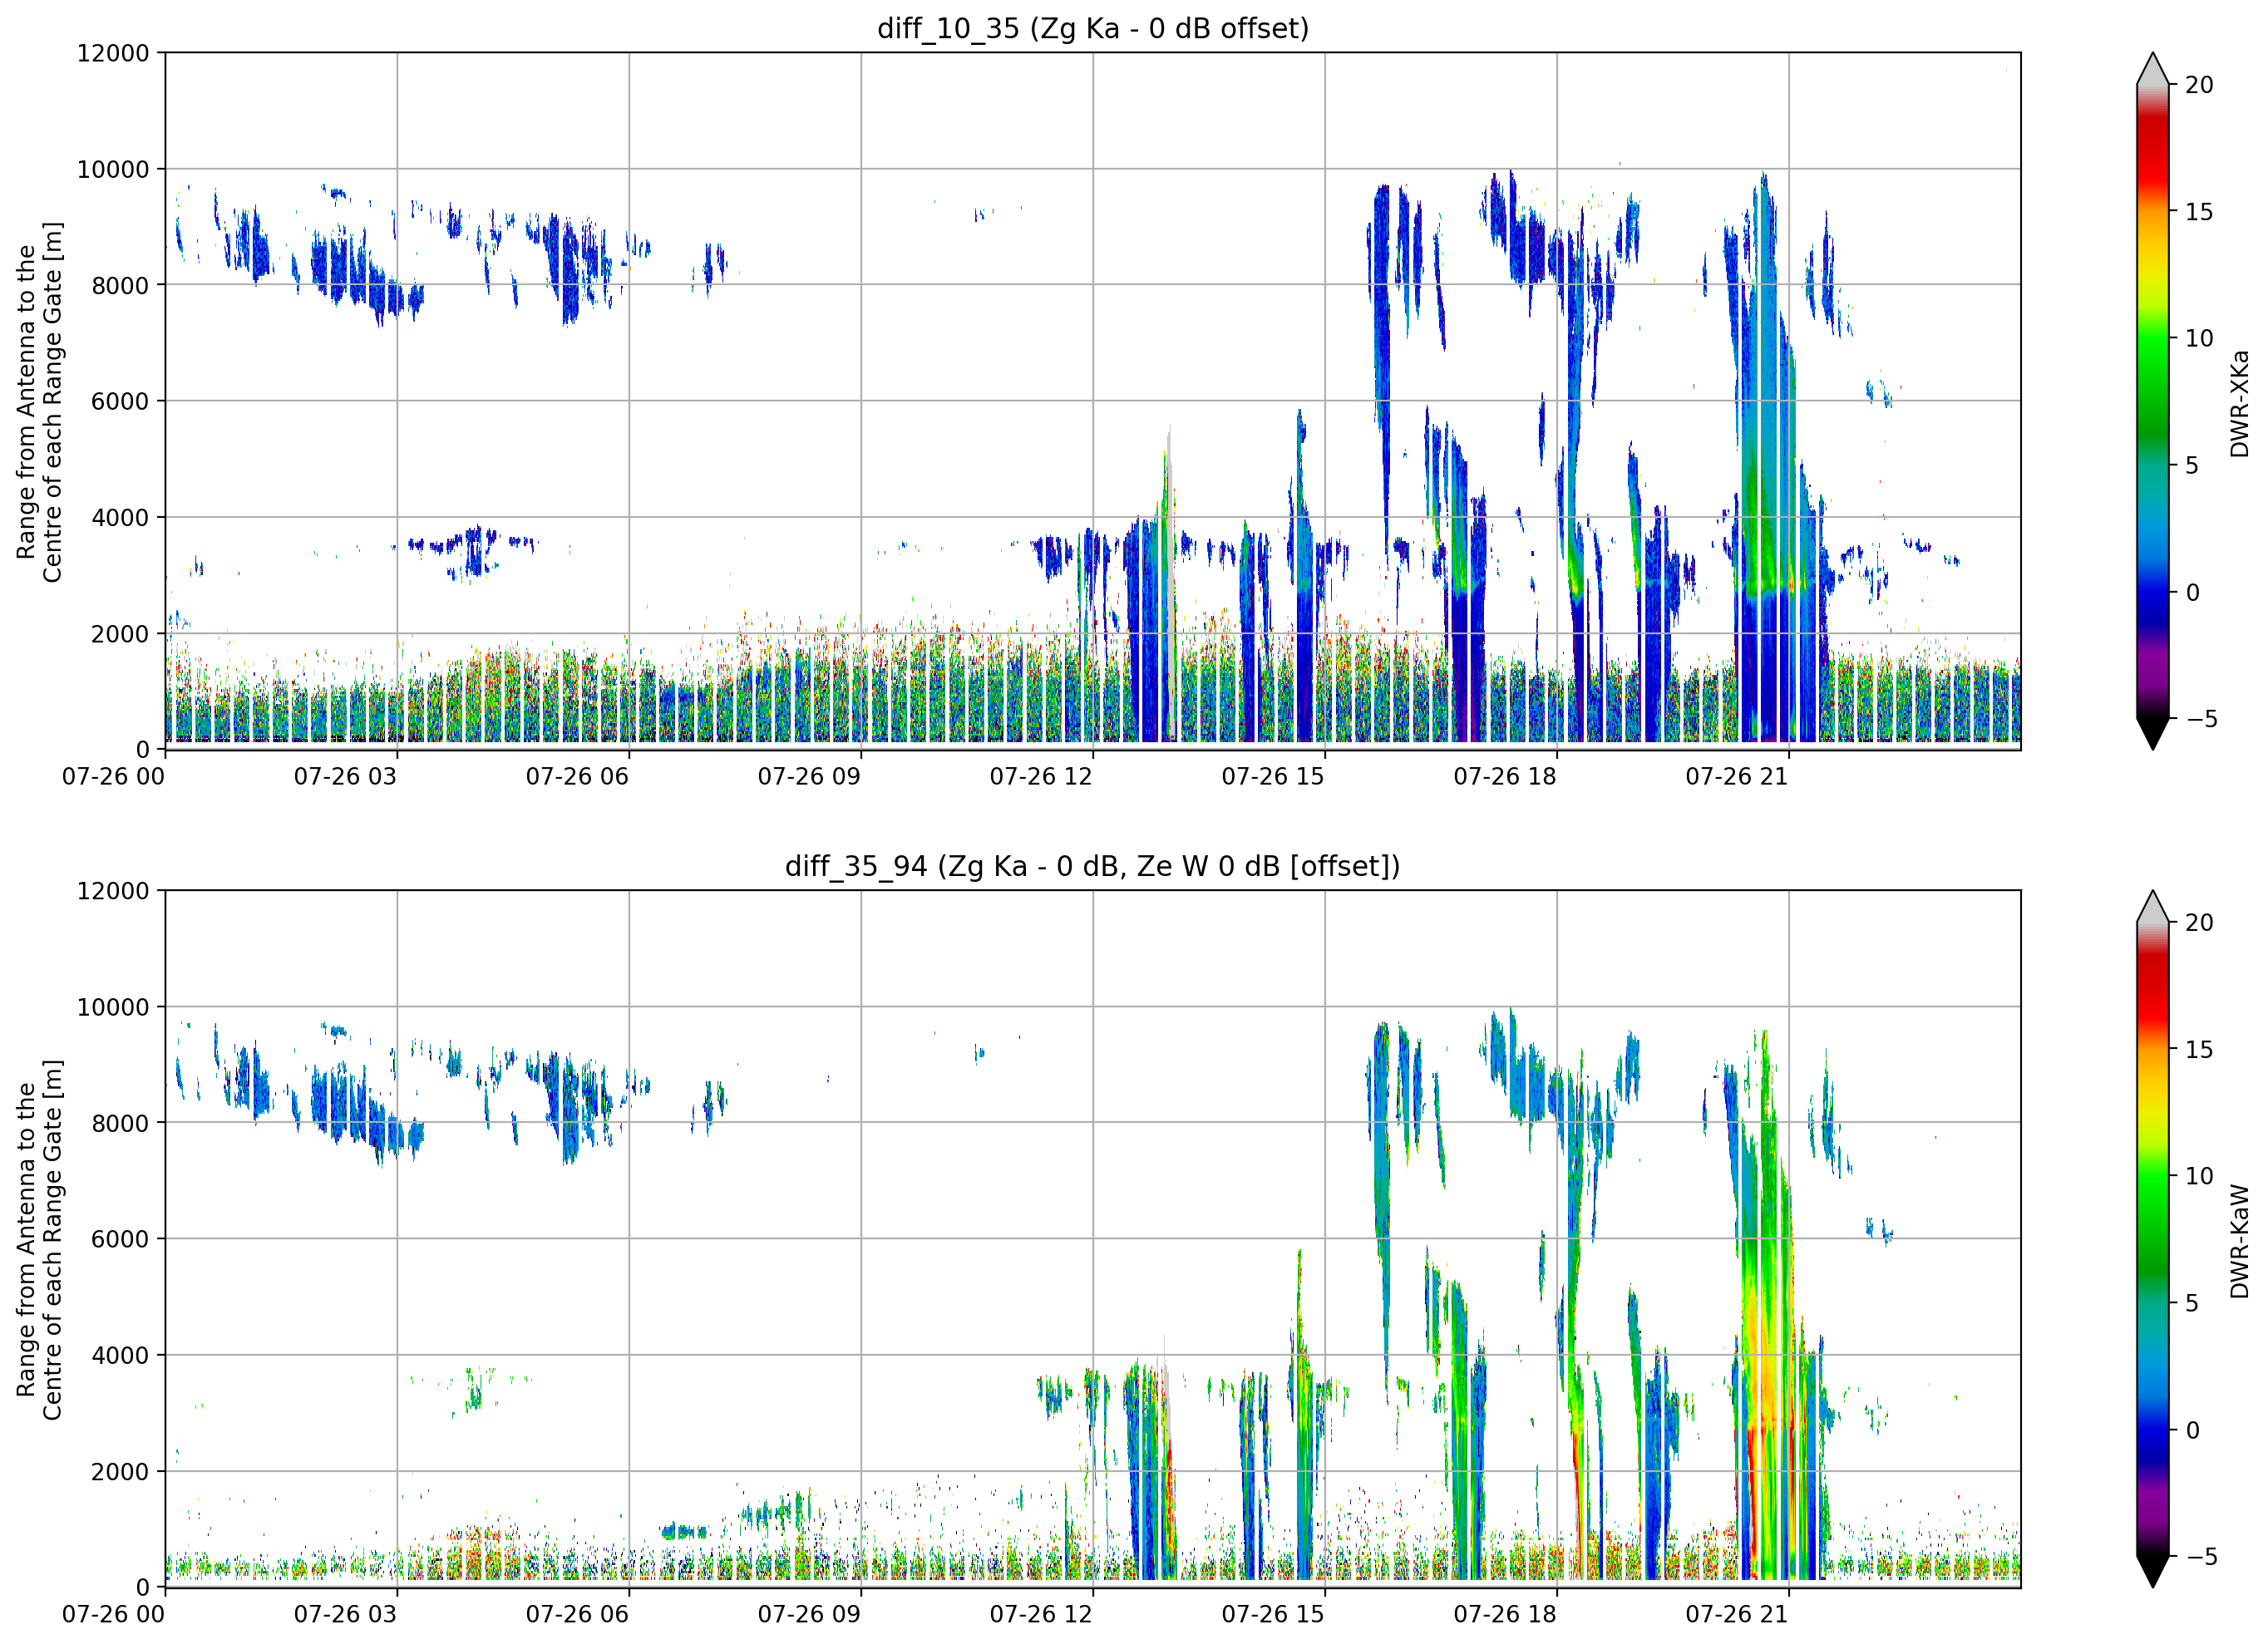Click the diff_35_94 plot title
2268x1644 pixels.
tap(1093, 866)
